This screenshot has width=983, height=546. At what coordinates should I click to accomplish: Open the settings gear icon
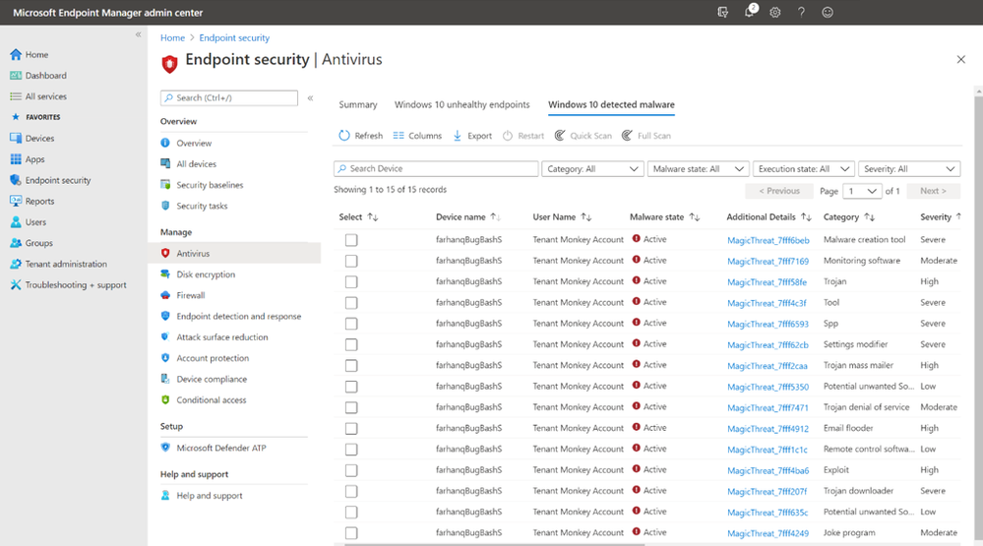(x=775, y=12)
